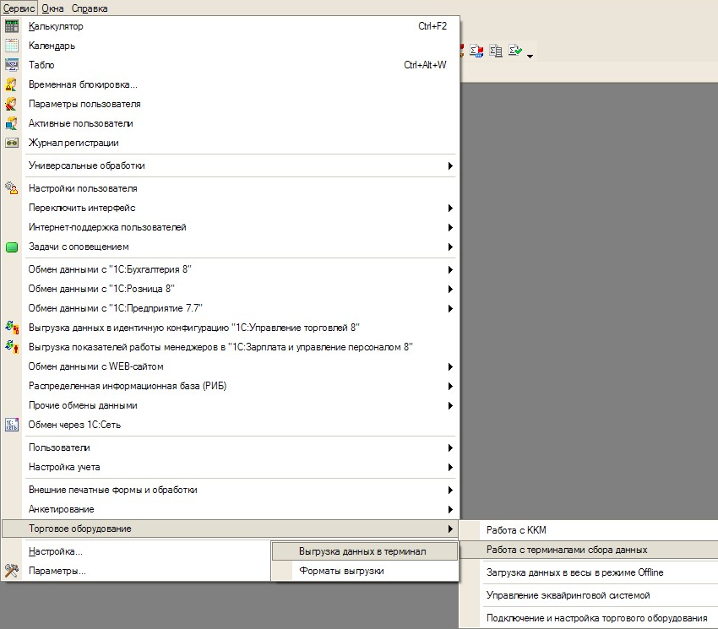Select Обмен данными с WEB-сайтом
This screenshot has width=718, height=629.
[x=230, y=366]
